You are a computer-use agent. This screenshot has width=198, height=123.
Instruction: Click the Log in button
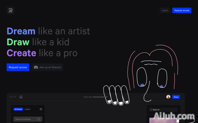165,11
